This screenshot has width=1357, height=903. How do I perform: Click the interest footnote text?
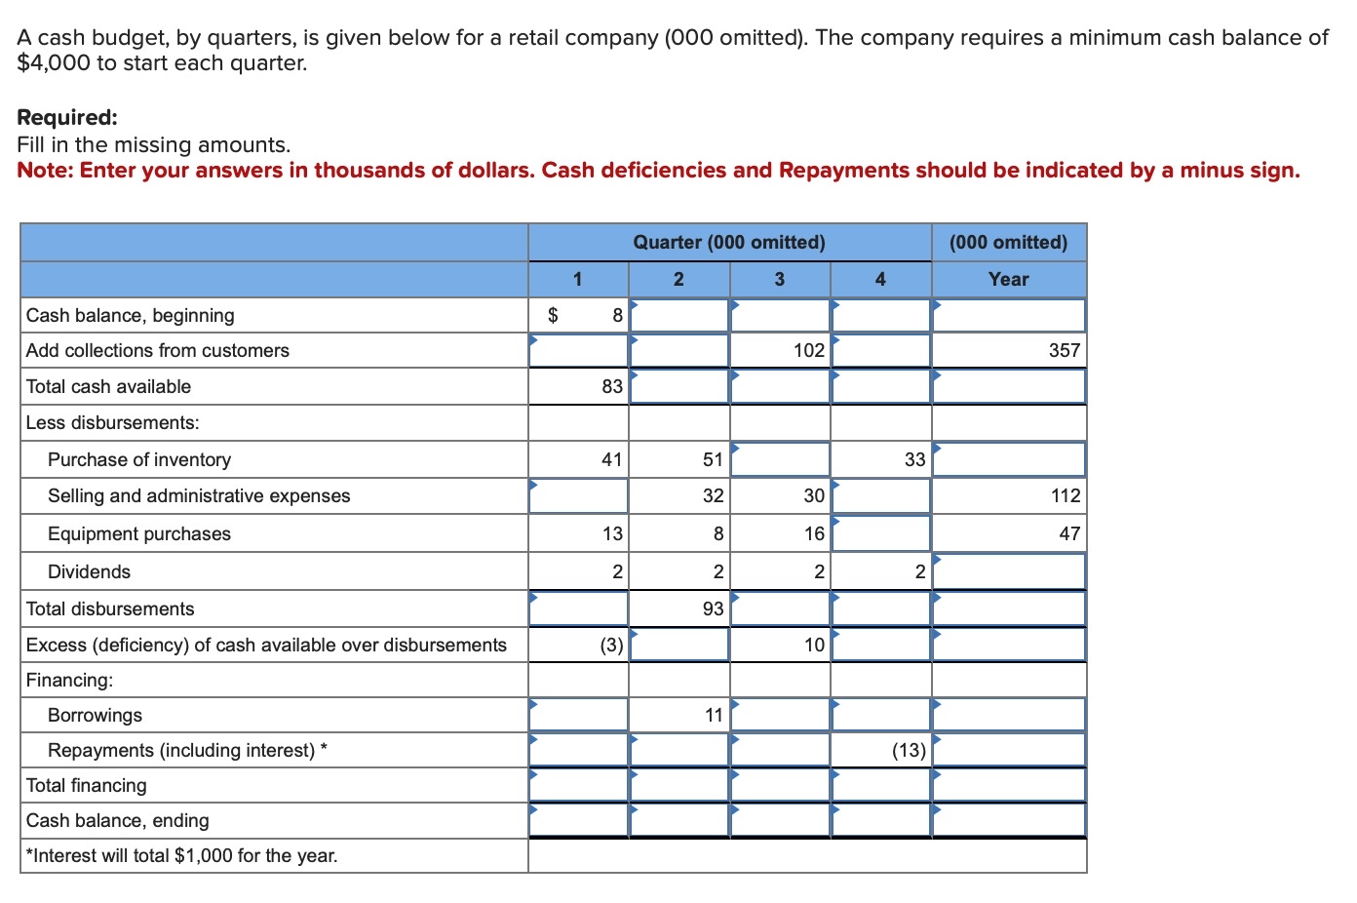click(182, 855)
